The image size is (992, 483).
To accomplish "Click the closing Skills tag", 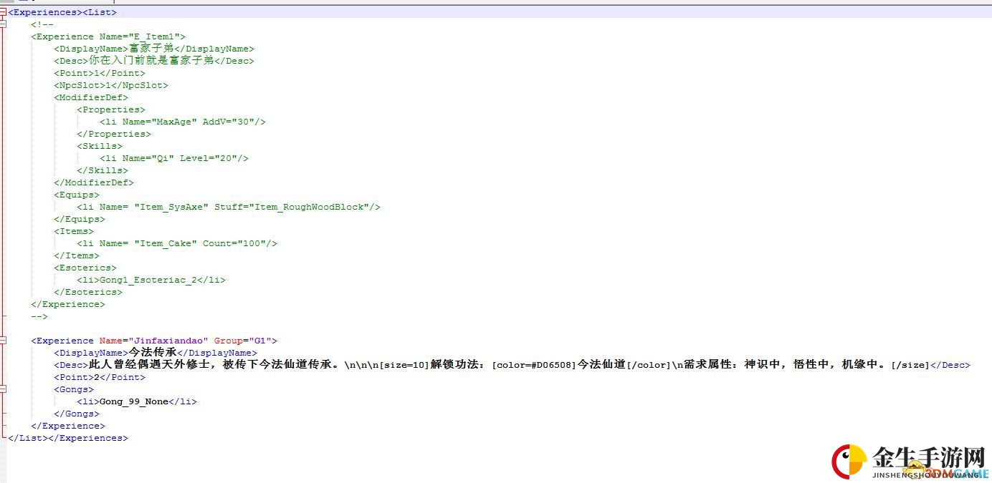I will (102, 170).
